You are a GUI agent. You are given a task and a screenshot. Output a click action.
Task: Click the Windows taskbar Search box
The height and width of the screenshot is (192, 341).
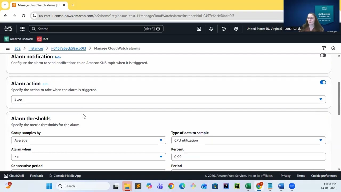[x=83, y=186]
